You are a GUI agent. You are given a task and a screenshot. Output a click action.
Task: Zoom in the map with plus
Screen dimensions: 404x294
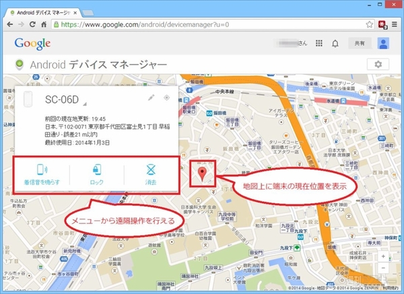pyautogui.click(x=383, y=256)
